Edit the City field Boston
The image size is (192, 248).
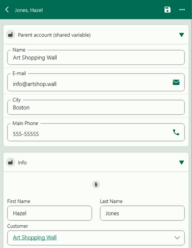click(96, 107)
